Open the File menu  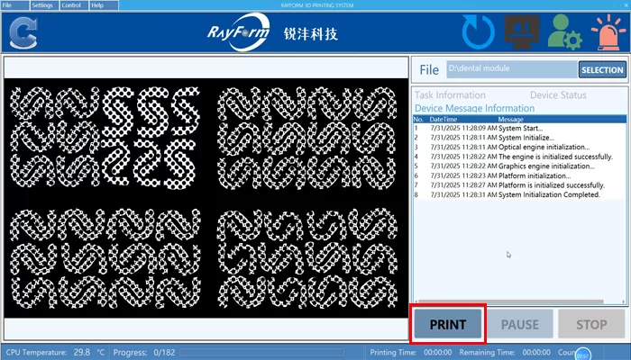coord(15,5)
